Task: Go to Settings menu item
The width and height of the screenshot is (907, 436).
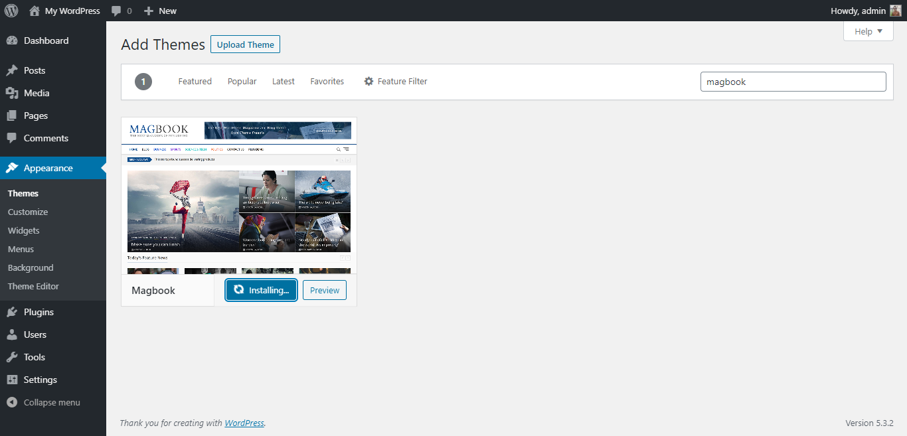Action: (53, 380)
